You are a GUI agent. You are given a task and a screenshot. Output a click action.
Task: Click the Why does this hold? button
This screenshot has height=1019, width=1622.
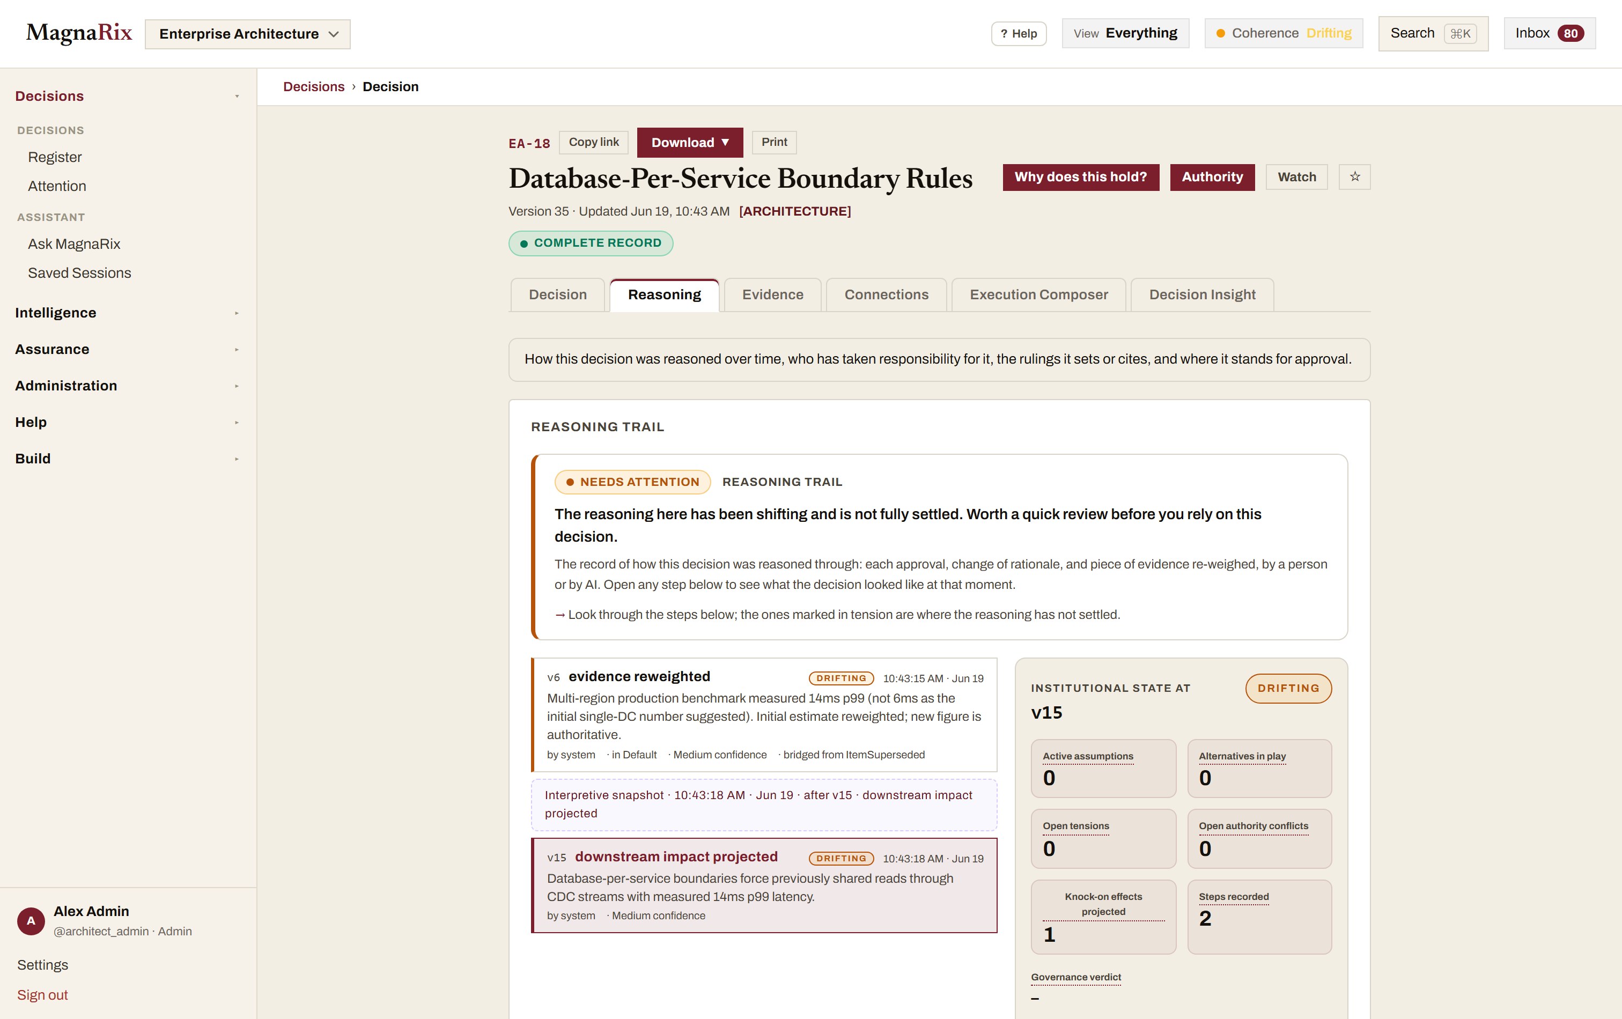click(1080, 177)
